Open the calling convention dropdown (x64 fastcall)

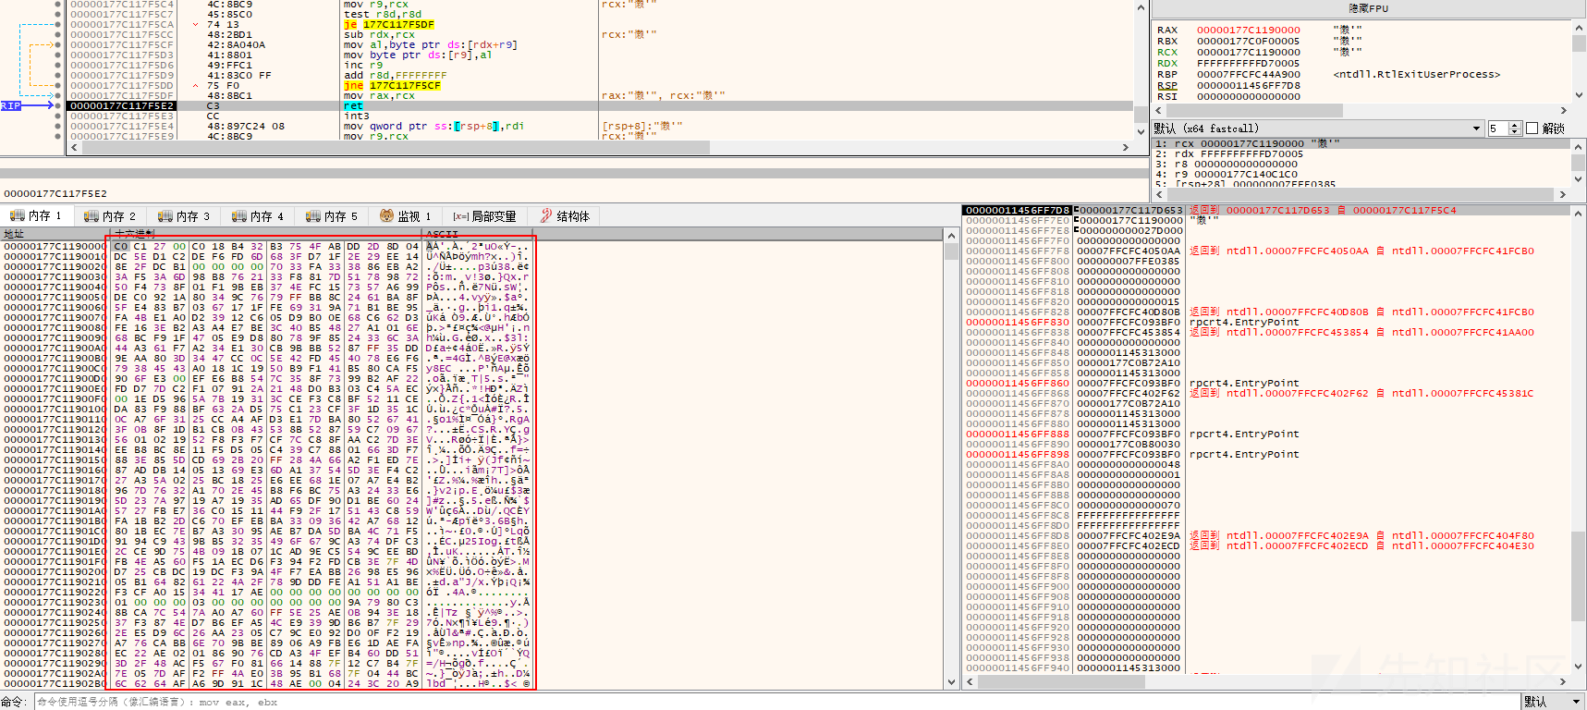click(x=1317, y=129)
